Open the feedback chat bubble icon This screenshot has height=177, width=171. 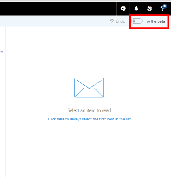click(123, 9)
